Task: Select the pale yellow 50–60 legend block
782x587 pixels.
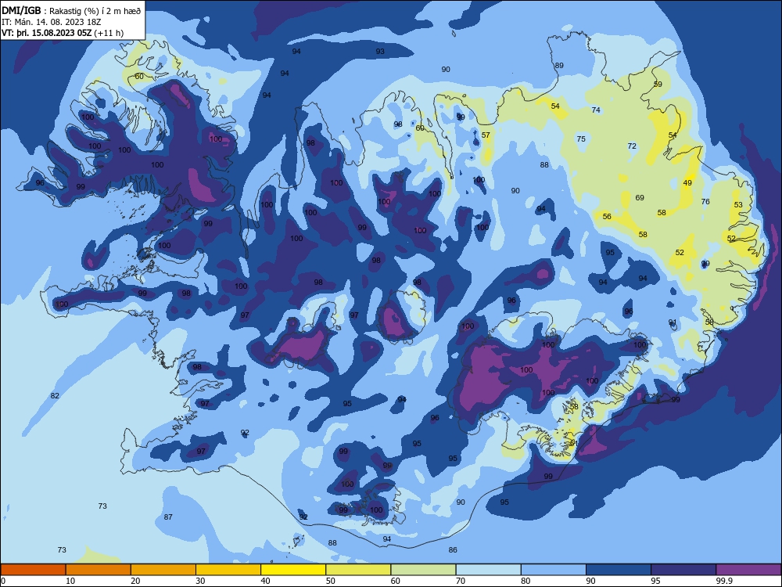Action: pyautogui.click(x=358, y=570)
